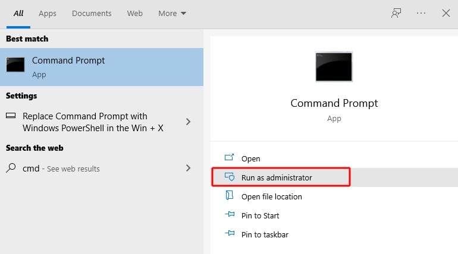Expand the chevron beside cmd web results
Viewport: 458px width, 254px height.
[188, 168]
